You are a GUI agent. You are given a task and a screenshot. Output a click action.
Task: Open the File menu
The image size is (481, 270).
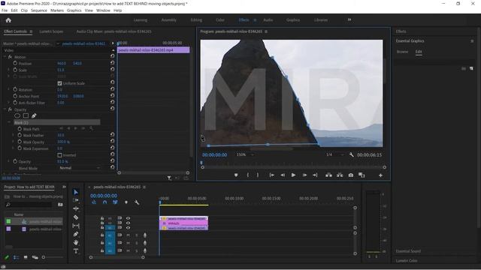click(x=5, y=10)
